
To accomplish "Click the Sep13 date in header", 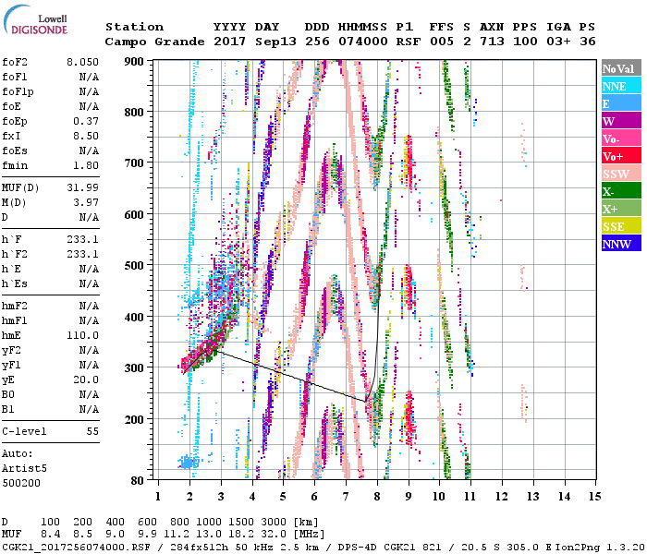I will [275, 42].
